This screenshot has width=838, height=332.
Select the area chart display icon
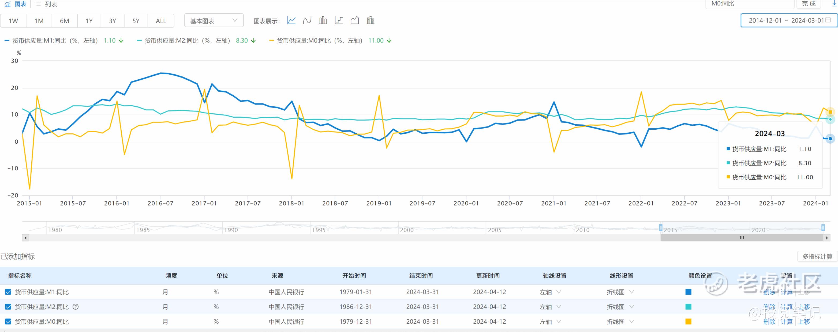tap(355, 20)
